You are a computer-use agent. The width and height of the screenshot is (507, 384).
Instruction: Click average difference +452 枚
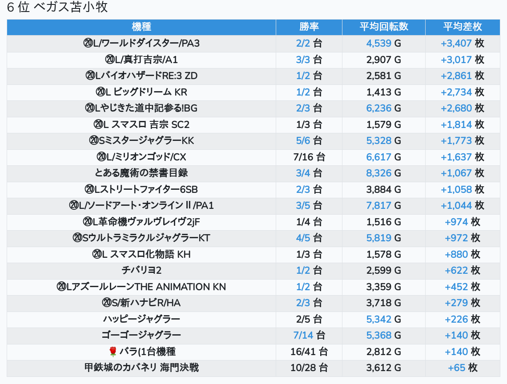[x=463, y=287]
